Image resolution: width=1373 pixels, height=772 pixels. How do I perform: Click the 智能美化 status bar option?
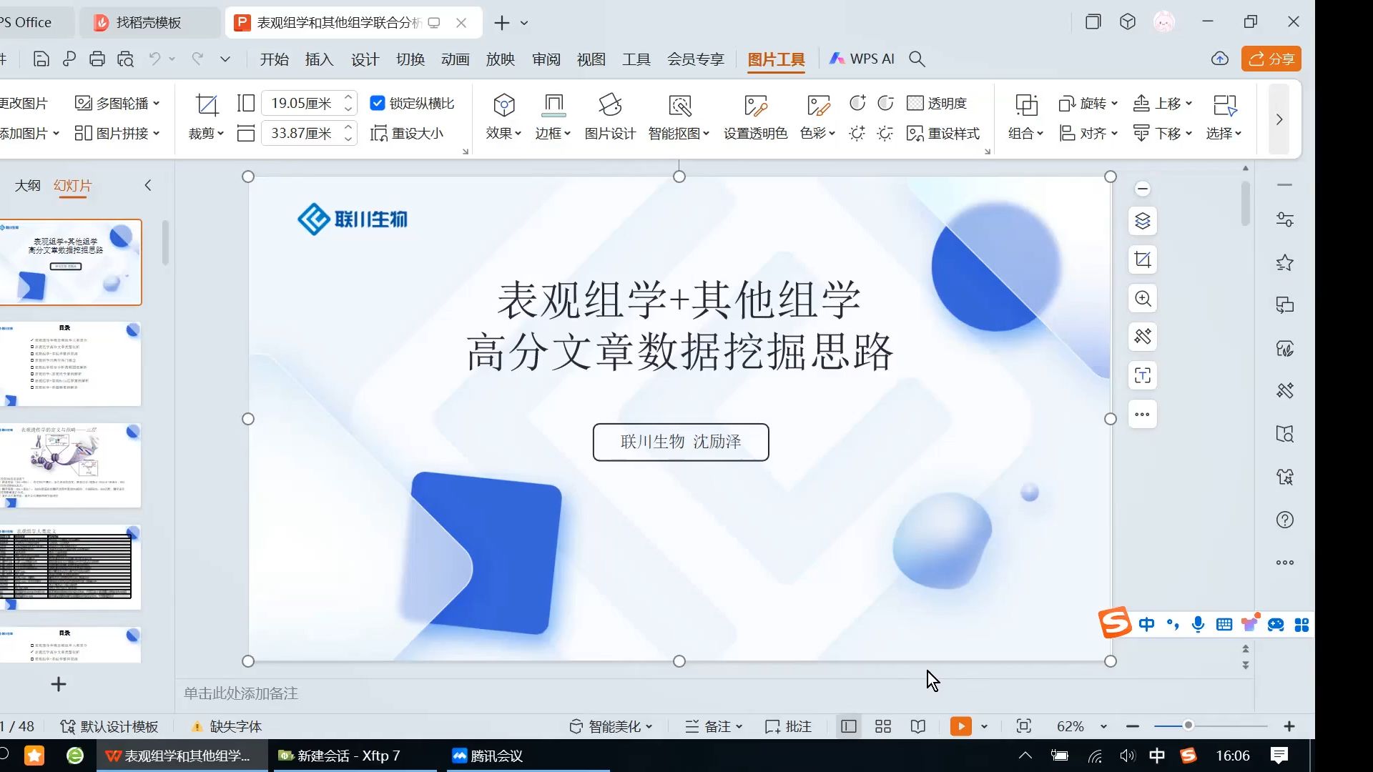(x=612, y=726)
